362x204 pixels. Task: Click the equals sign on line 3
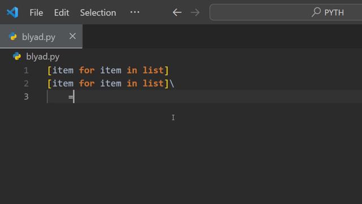click(x=71, y=97)
